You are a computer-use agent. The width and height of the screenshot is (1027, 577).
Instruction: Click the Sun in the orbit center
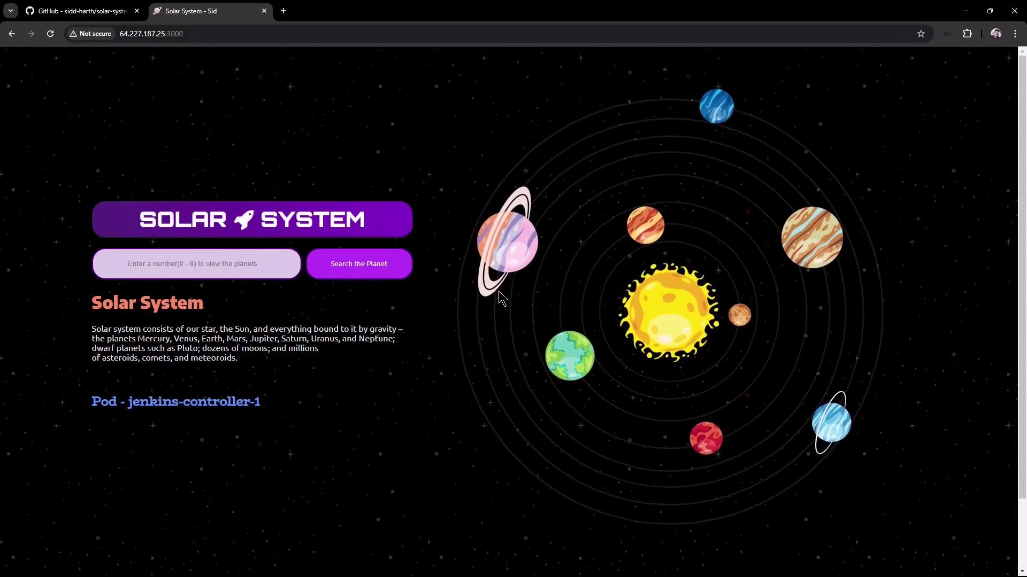[669, 312]
